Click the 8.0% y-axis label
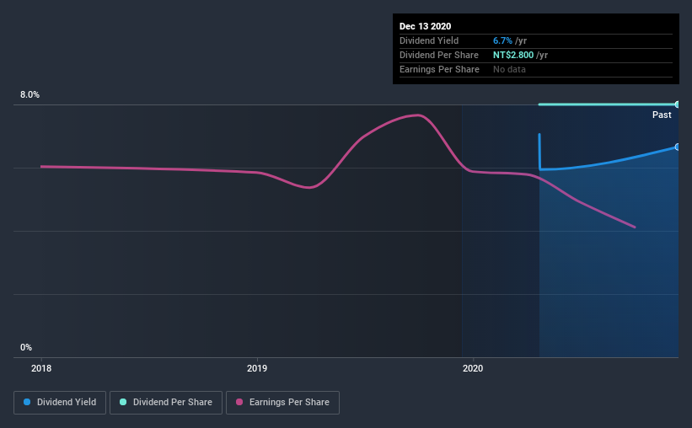692x428 pixels. click(x=30, y=95)
